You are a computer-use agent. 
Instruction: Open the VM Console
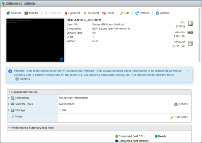(14, 13)
